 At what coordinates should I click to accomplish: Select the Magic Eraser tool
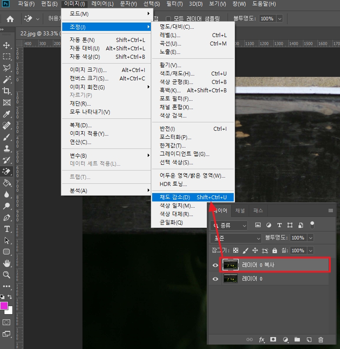[7, 171]
